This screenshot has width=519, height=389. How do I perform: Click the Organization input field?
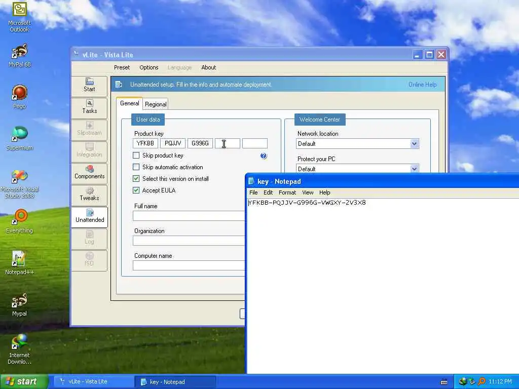pyautogui.click(x=189, y=241)
